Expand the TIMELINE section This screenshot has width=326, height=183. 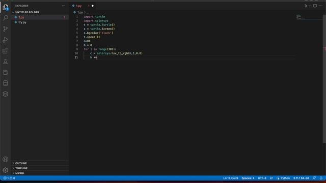21,168
